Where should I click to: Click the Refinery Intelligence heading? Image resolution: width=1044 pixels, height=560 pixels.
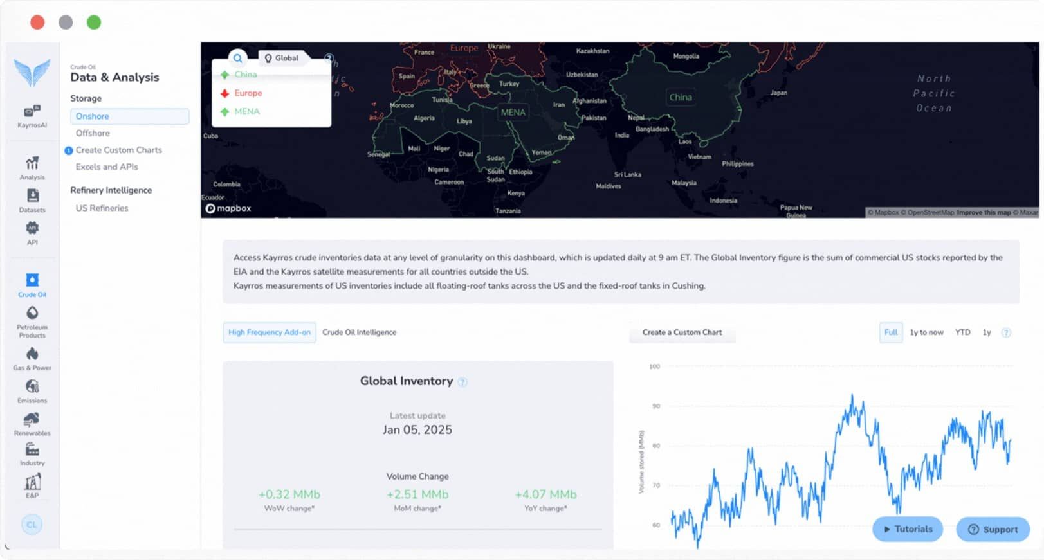tap(111, 190)
